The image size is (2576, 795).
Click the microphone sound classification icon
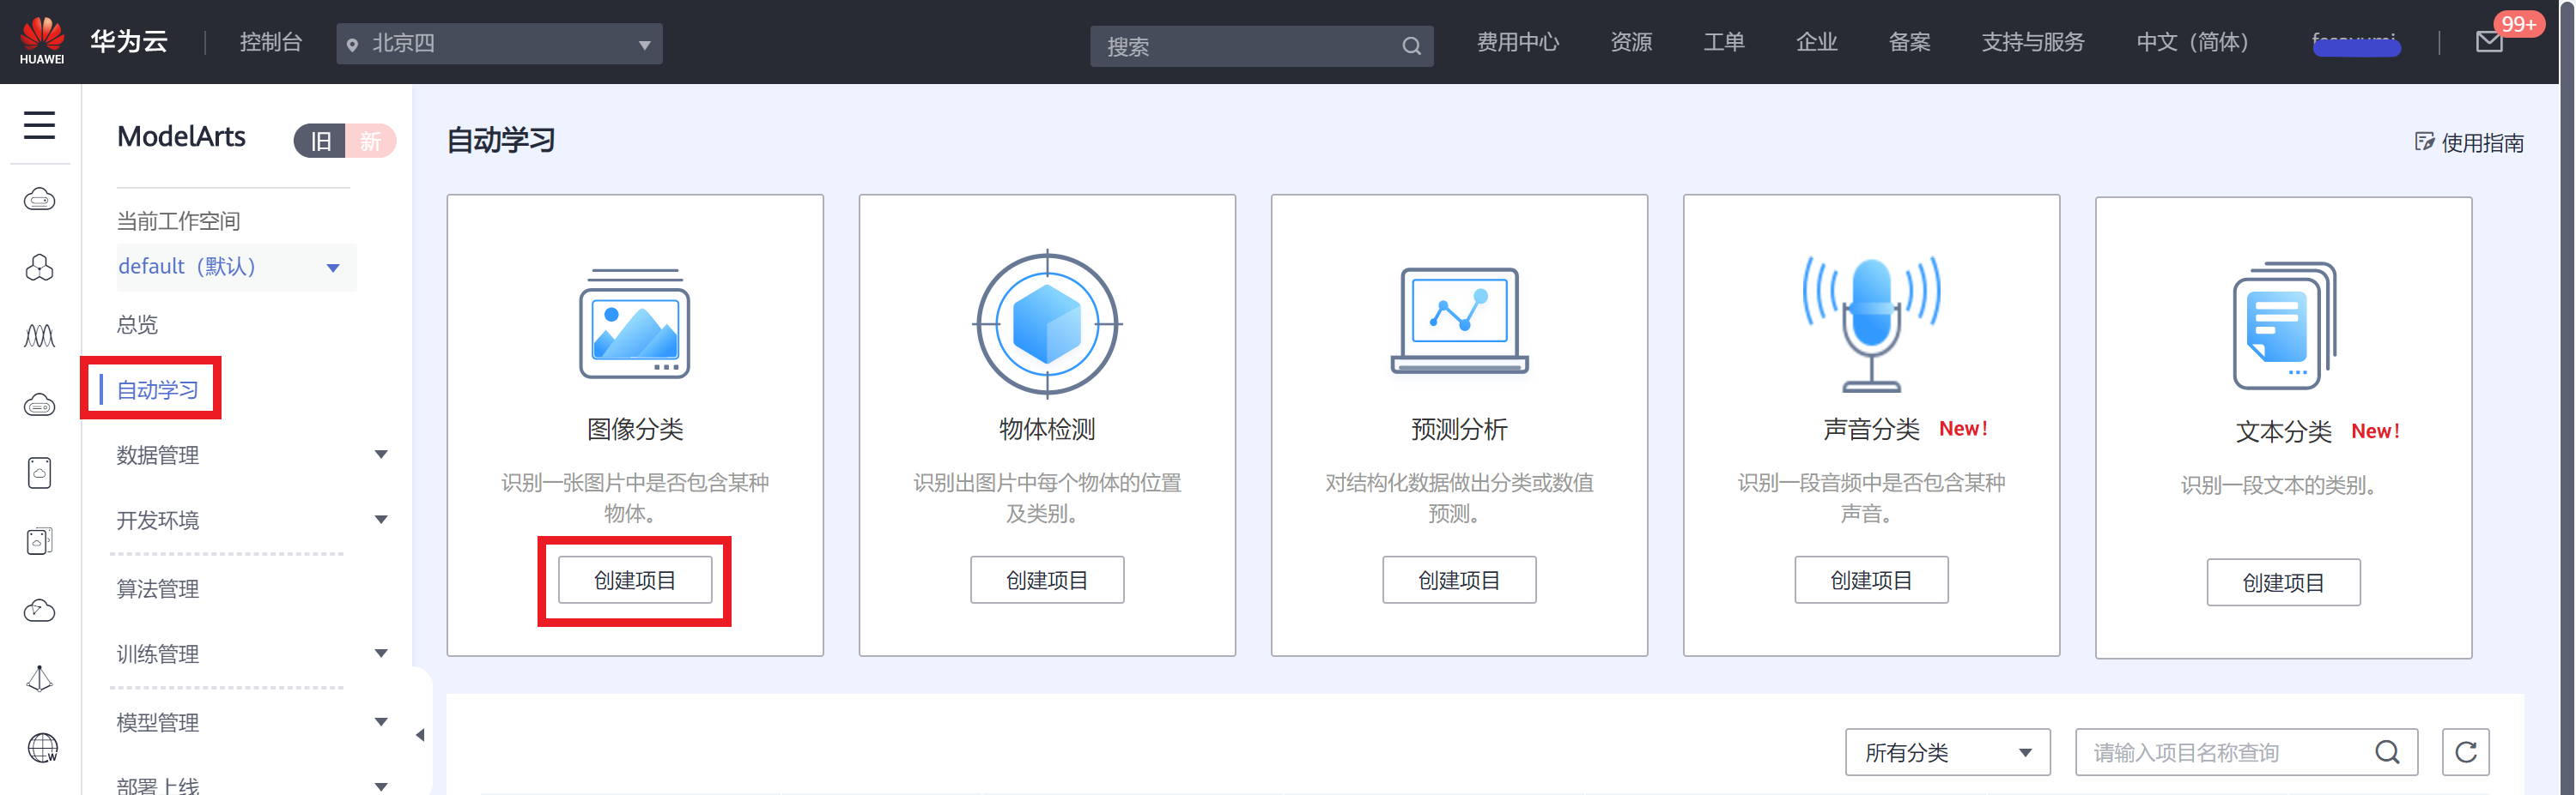coord(1871,322)
